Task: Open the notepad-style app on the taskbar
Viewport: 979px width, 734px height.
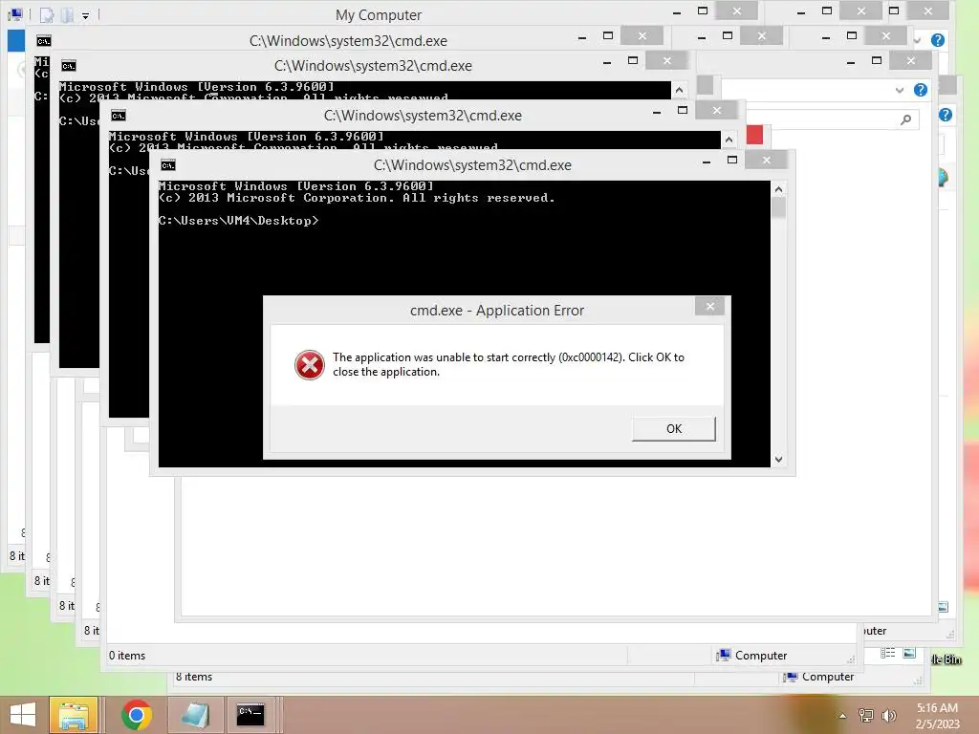Action: point(195,715)
